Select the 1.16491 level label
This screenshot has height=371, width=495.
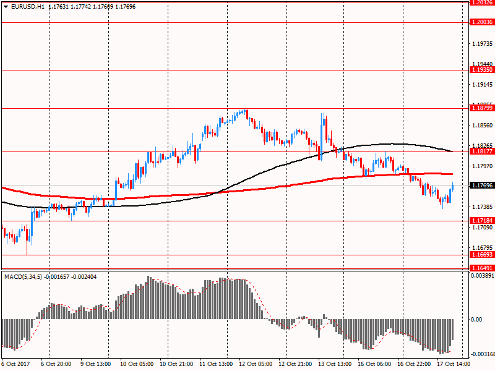(x=482, y=268)
